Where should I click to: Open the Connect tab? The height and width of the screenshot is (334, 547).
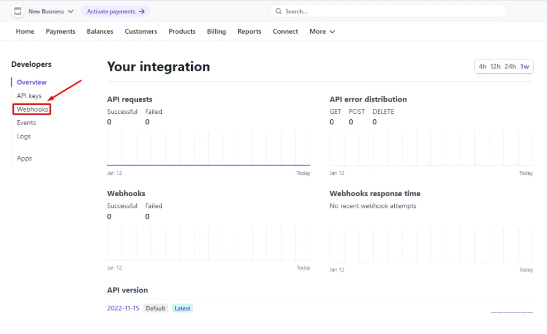click(285, 32)
